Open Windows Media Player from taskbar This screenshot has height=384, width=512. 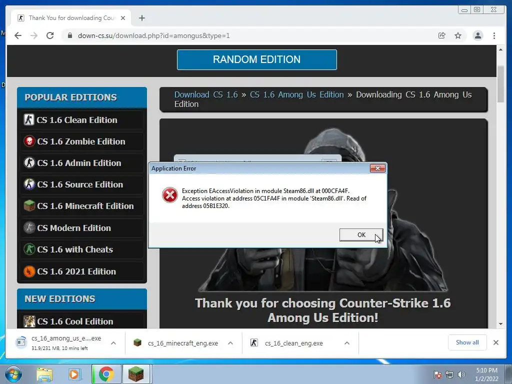pyautogui.click(x=75, y=374)
